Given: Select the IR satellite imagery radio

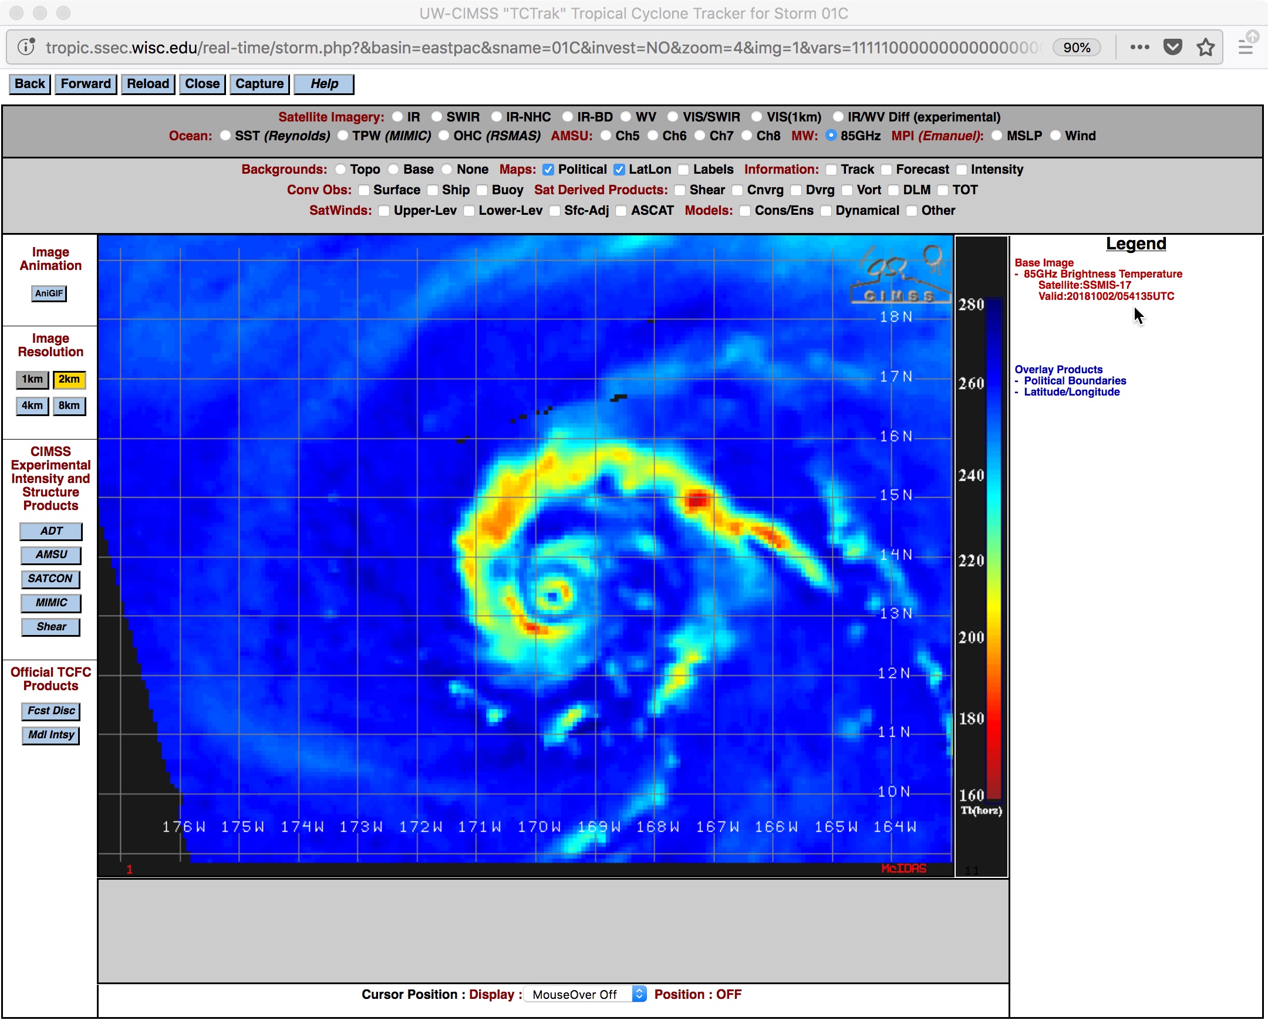Looking at the screenshot, I should pyautogui.click(x=398, y=117).
